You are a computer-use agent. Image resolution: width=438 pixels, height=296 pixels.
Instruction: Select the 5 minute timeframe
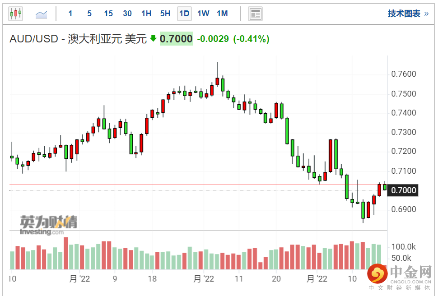pos(89,14)
